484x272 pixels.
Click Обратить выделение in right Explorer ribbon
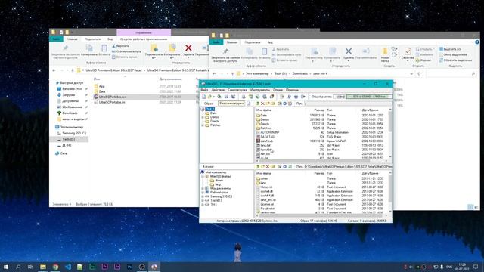[455, 60]
